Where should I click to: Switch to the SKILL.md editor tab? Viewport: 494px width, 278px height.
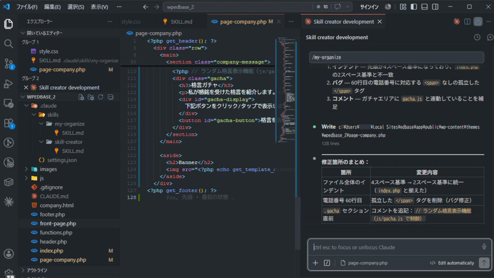point(182,22)
